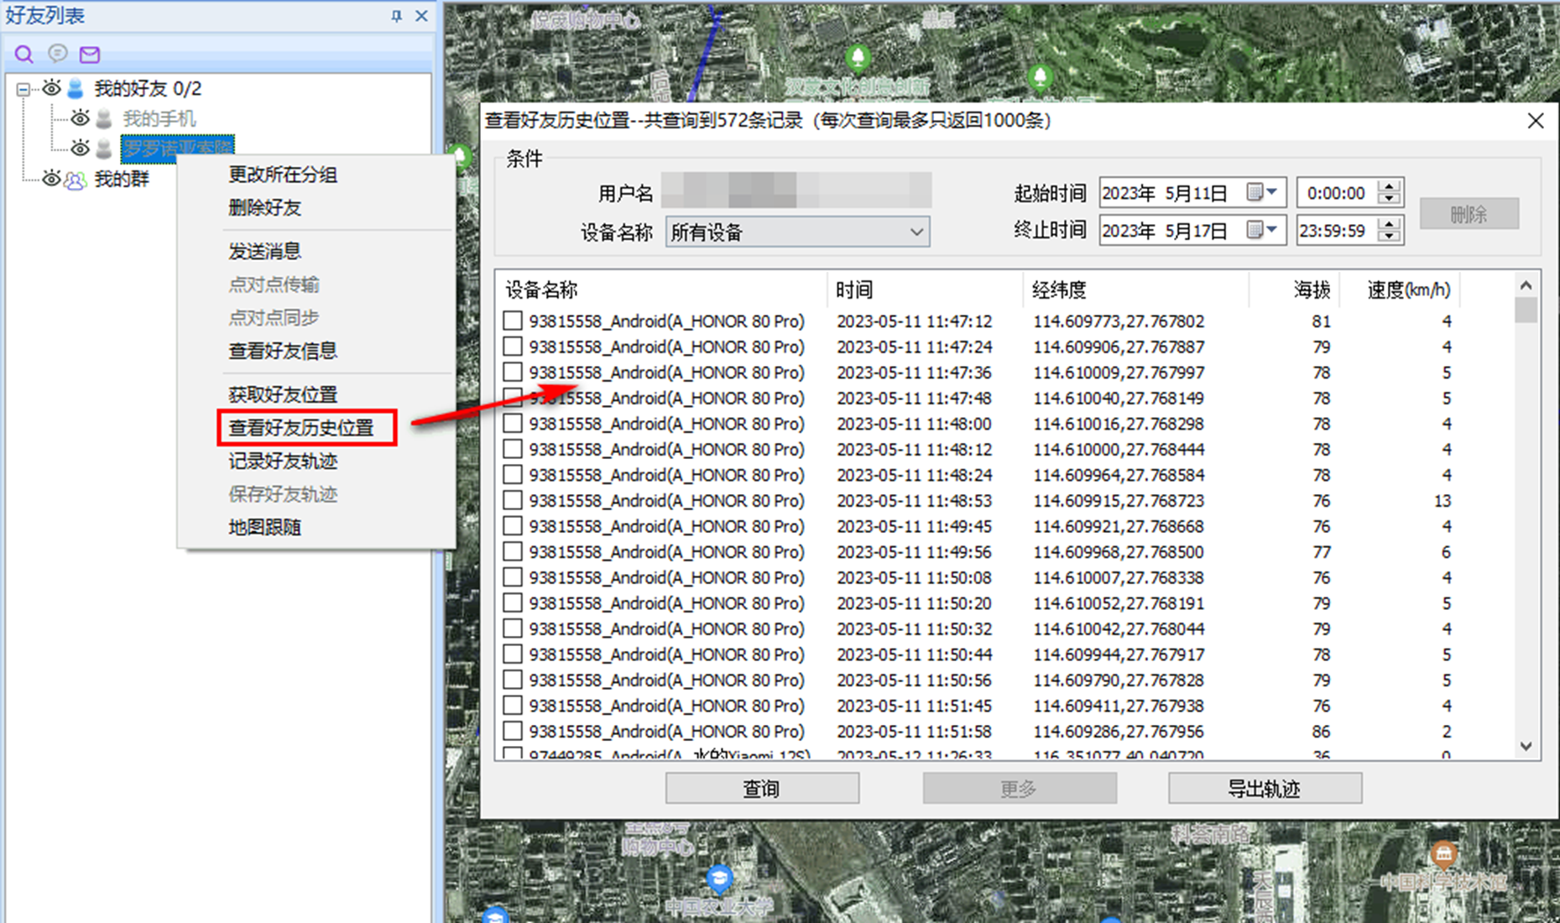Check the box for 11:48:53 record
The height and width of the screenshot is (923, 1560).
tap(513, 501)
